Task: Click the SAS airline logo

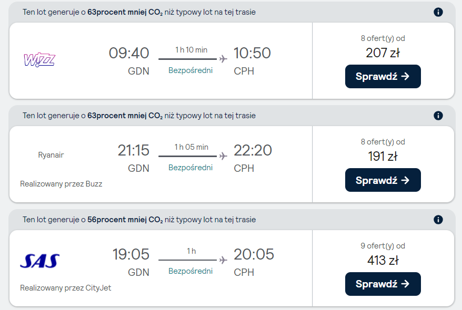Action: (x=39, y=261)
